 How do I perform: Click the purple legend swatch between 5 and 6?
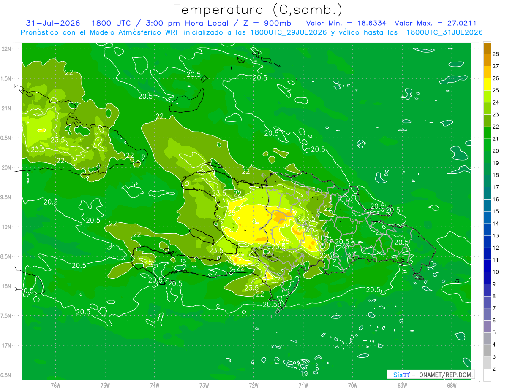[x=487, y=327]
